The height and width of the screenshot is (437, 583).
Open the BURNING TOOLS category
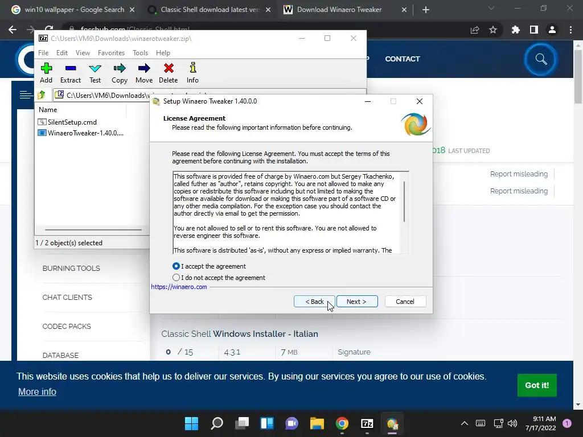(71, 269)
